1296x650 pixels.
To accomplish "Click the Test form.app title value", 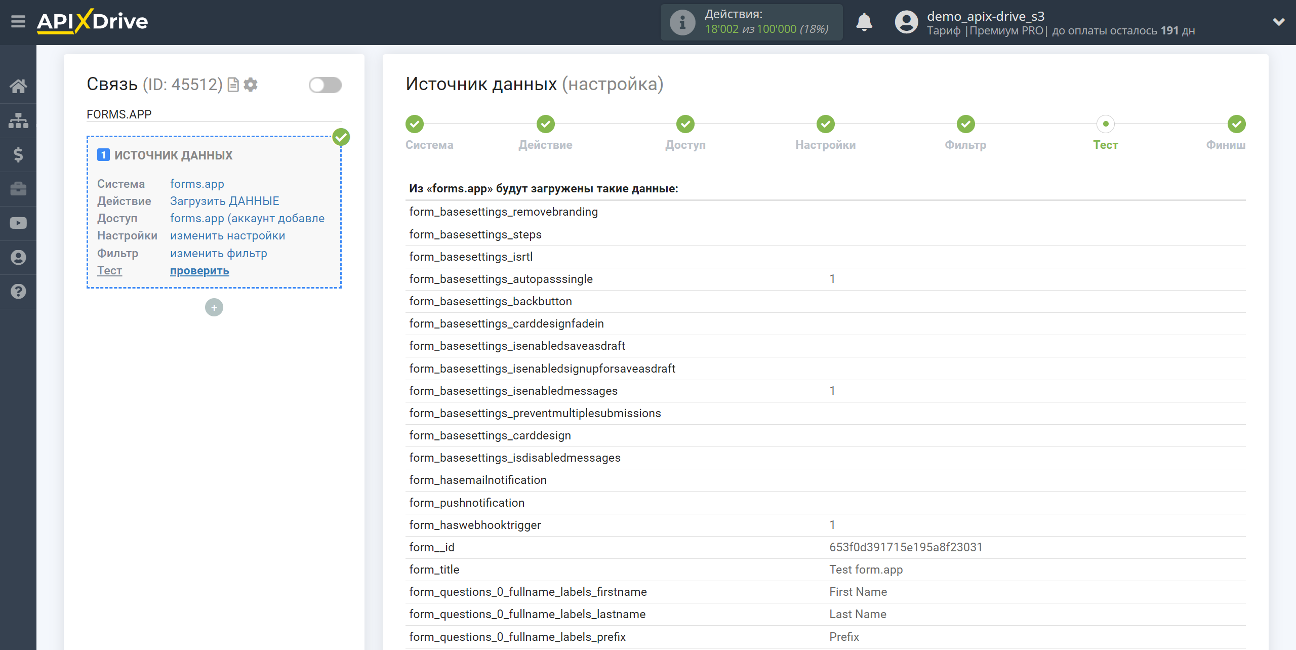I will [x=866, y=570].
